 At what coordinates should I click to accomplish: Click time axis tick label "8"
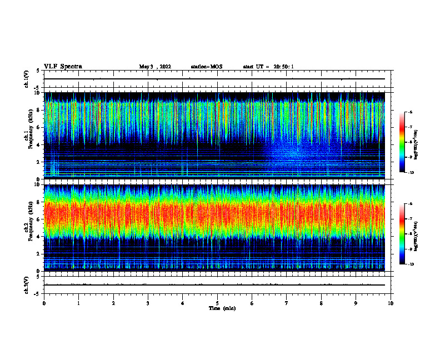pos(321,303)
